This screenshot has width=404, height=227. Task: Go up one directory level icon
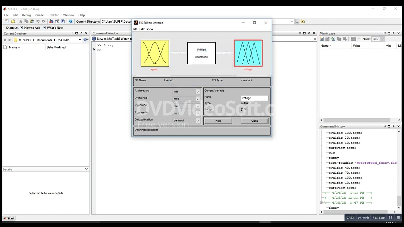click(303, 21)
